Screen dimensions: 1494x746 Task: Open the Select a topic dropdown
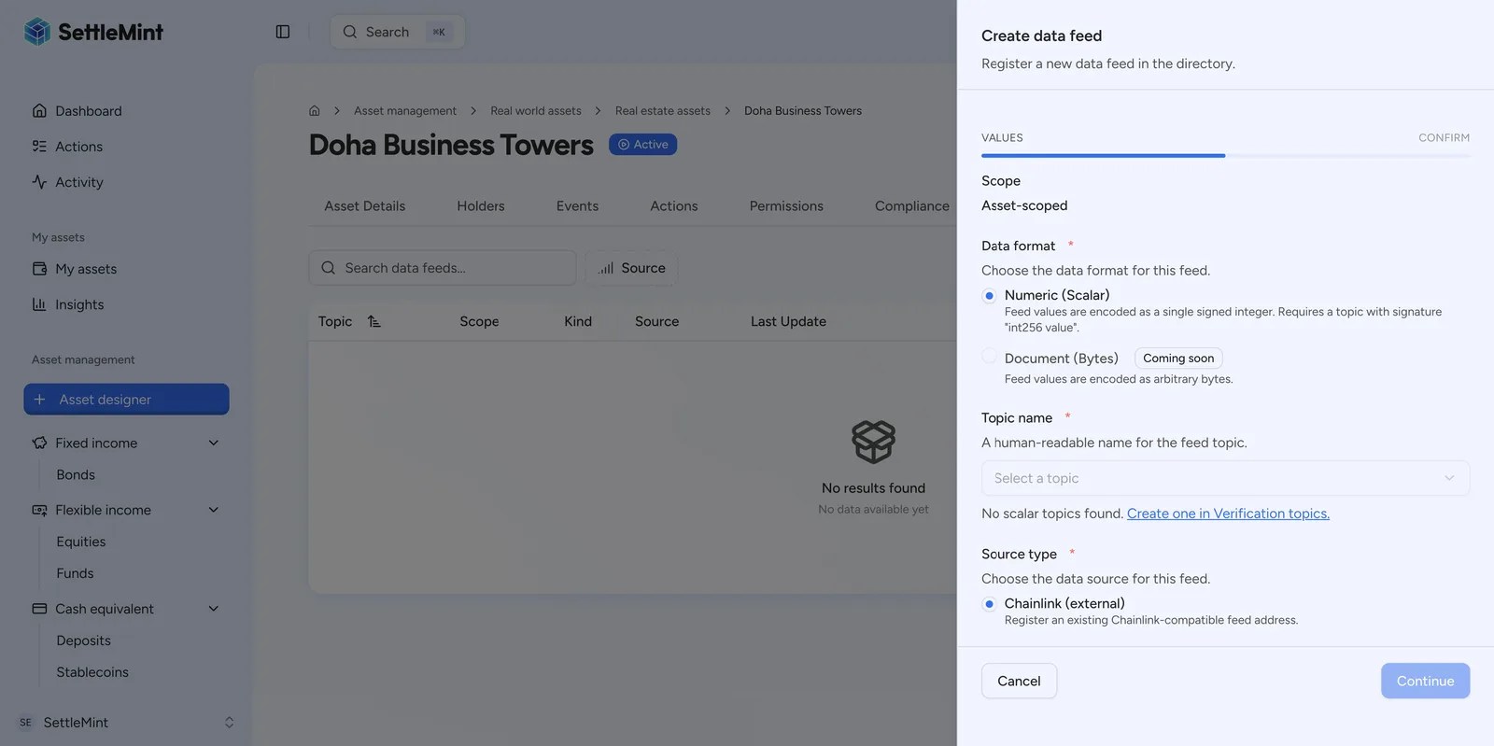click(1225, 478)
